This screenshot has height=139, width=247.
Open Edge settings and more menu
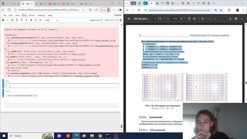point(114,10)
